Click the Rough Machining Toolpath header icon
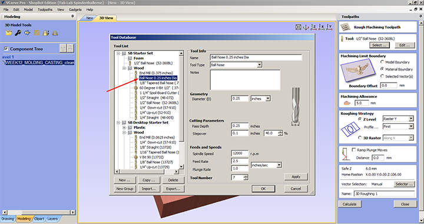Screen dimensions: 424x224 pyautogui.click(x=346, y=27)
